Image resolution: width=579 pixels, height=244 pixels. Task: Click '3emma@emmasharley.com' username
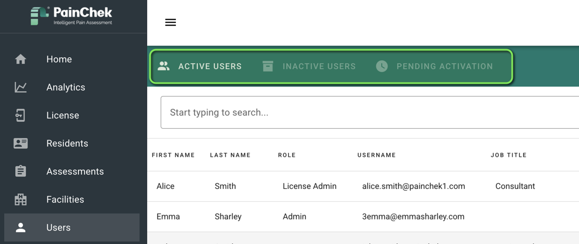(413, 216)
